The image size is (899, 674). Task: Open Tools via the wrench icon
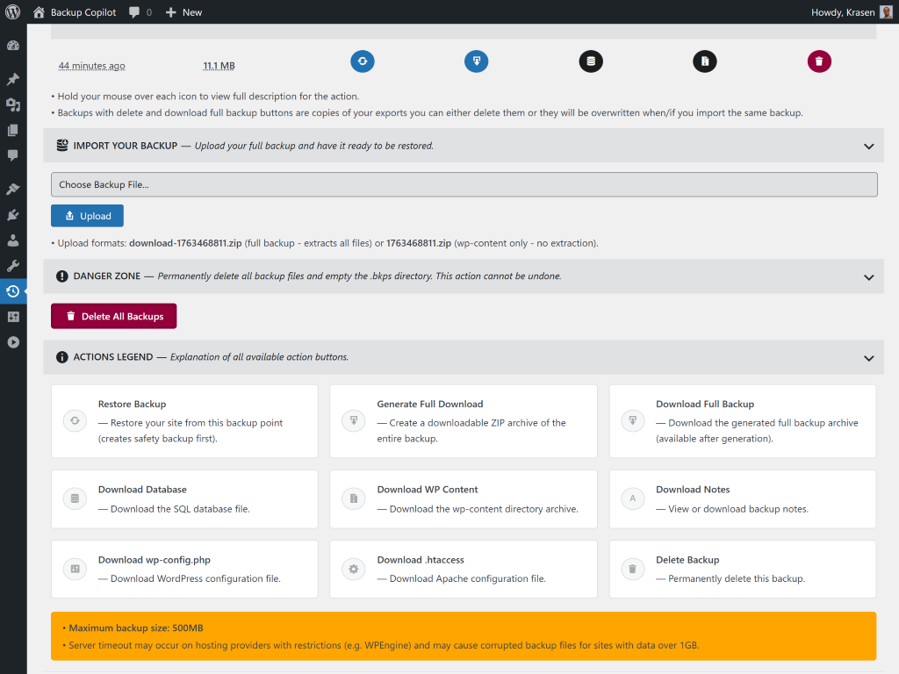(x=13, y=265)
